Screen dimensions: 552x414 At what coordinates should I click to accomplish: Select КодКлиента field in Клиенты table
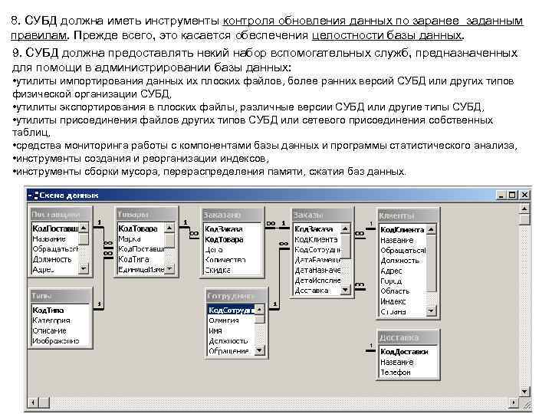coord(402,230)
